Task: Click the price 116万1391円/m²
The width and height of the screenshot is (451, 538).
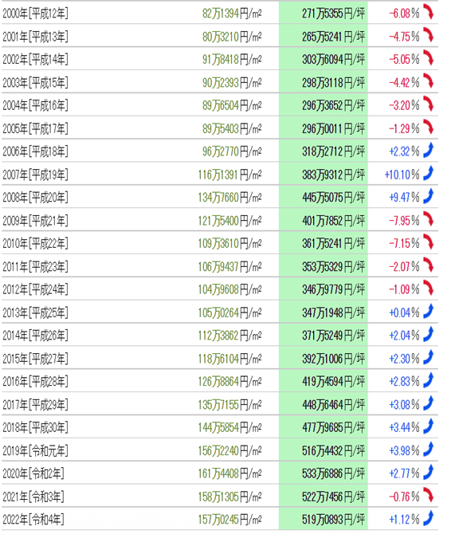Action: click(x=229, y=175)
